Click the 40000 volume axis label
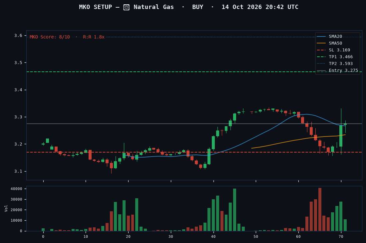The width and height of the screenshot is (366, 243). pyautogui.click(x=16, y=189)
